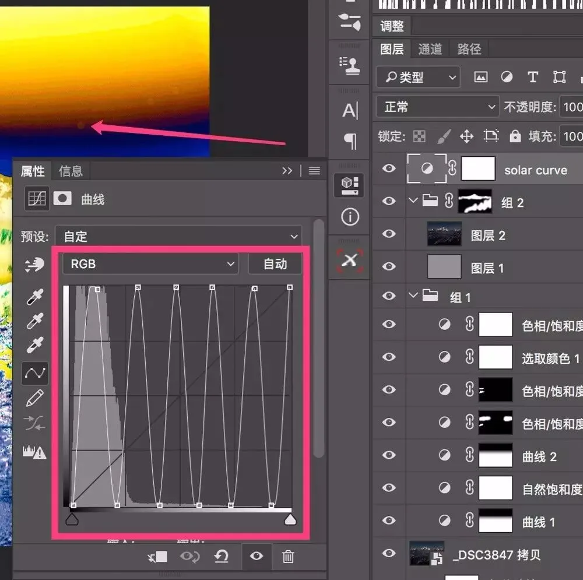The image size is (583, 580).
Task: Open the 预设 preset dropdown set to 自定
Action: coord(178,236)
